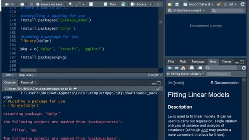The height and width of the screenshot is (140, 249).
Task: Show help topic in new window
Action: coord(200,68)
